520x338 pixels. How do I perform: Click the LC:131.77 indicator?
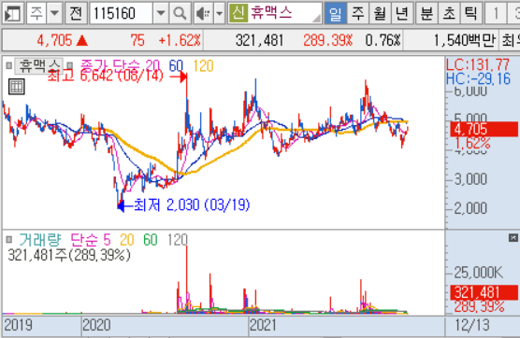[x=478, y=64]
